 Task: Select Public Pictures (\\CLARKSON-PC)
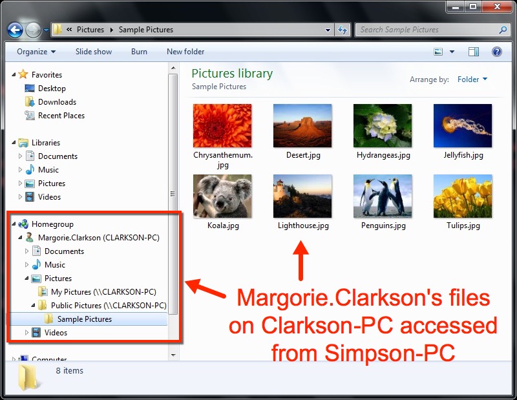point(109,306)
